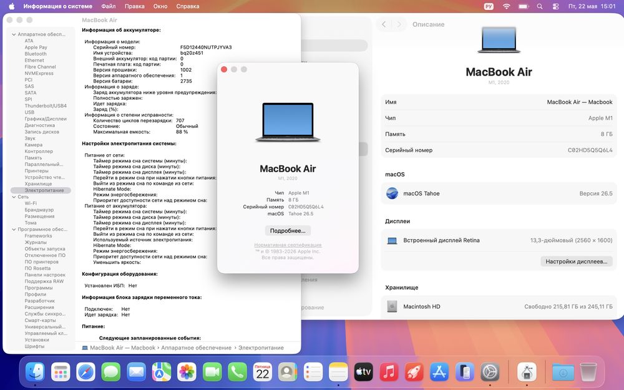Open Reminders from the Dock
The width and height of the screenshot is (624, 390).
coord(313,372)
